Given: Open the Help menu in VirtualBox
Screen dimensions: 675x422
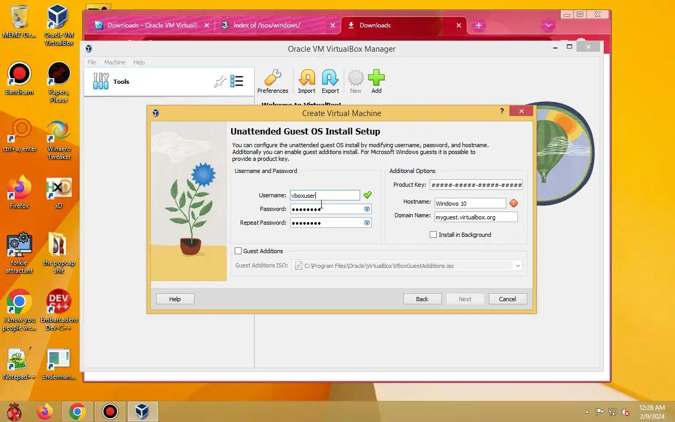Looking at the screenshot, I should (x=139, y=62).
